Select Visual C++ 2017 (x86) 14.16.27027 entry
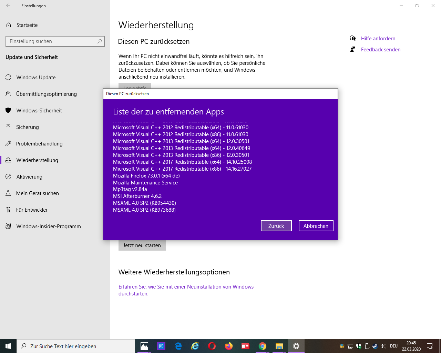The height and width of the screenshot is (353, 441). (182, 169)
